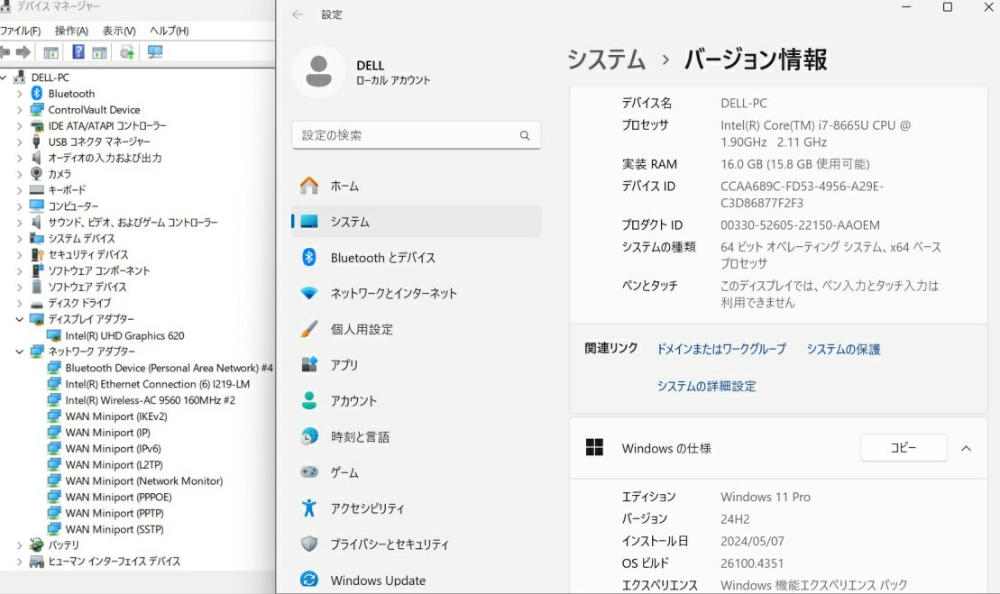Click the Update driver toolbar icon
1000x594 pixels.
127,52
